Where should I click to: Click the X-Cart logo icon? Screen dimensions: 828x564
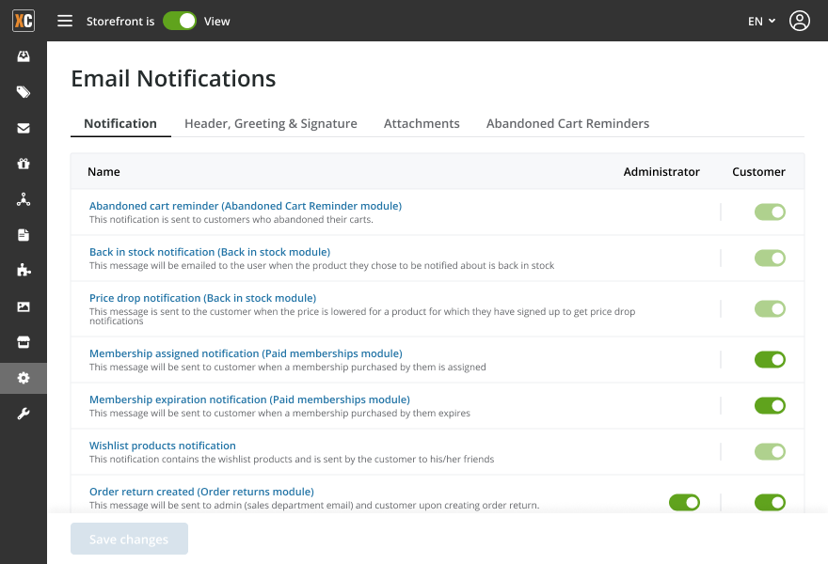tap(24, 21)
